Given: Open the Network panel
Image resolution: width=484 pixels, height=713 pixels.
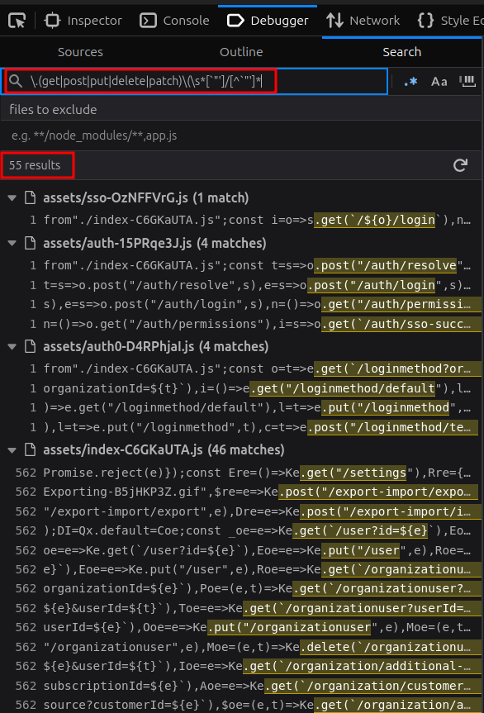Looking at the screenshot, I should 363,21.
